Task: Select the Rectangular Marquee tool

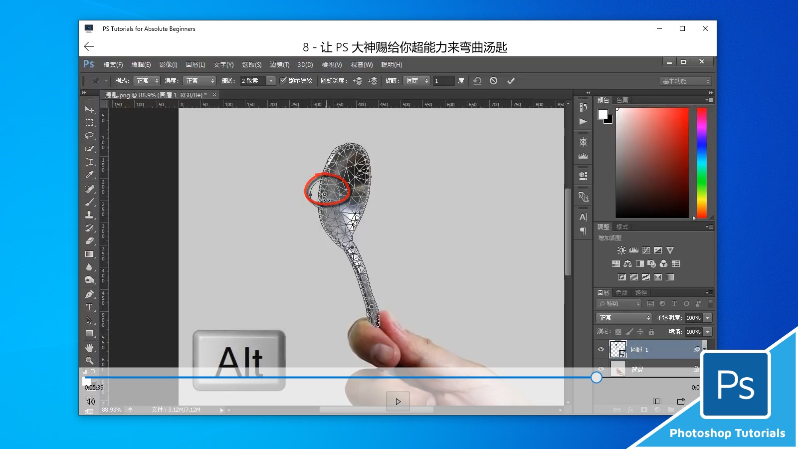Action: click(89, 123)
